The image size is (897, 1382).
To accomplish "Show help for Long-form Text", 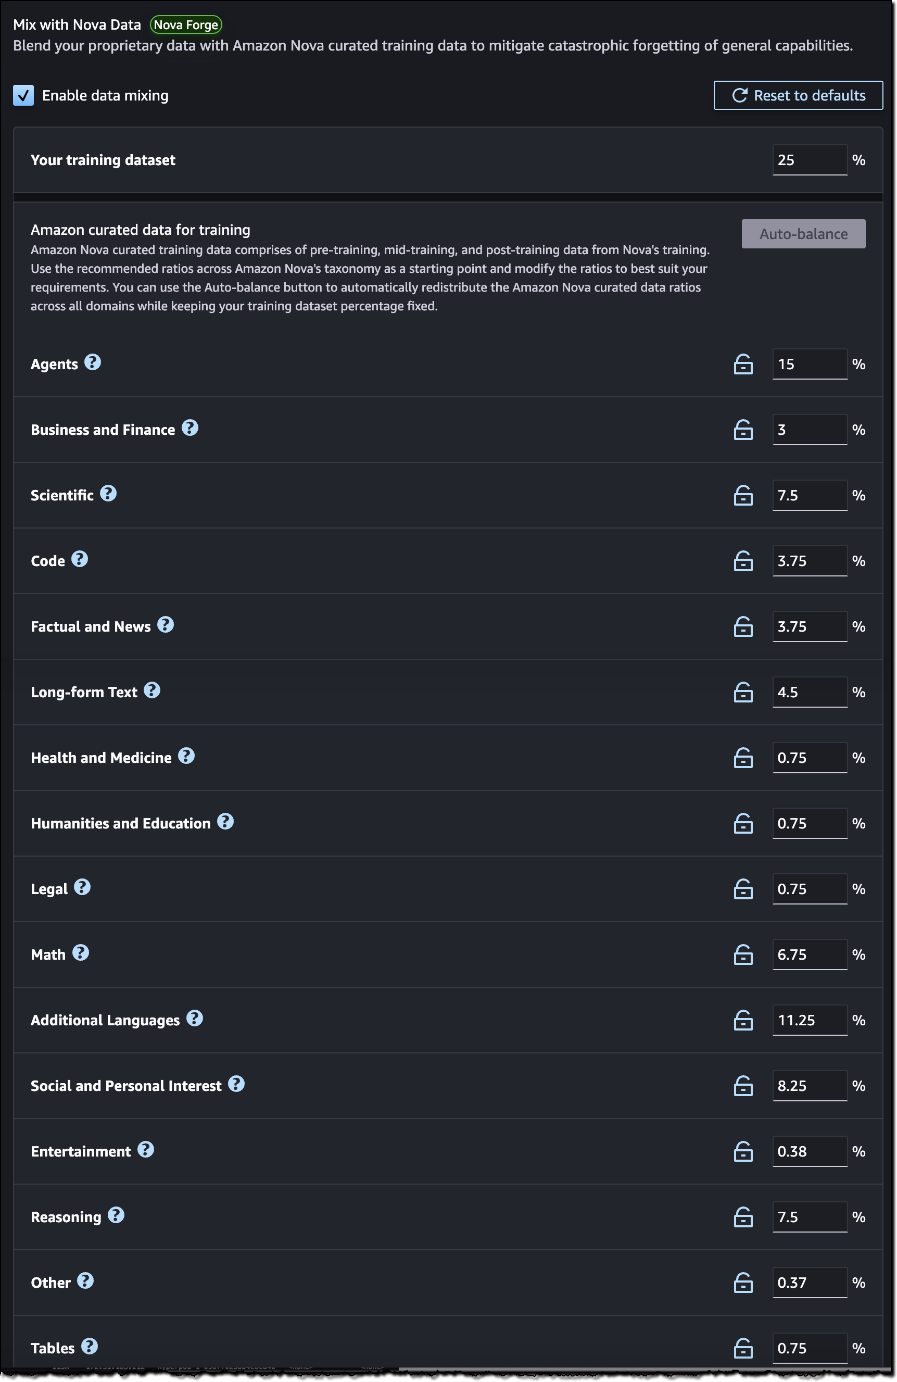I will [x=152, y=690].
